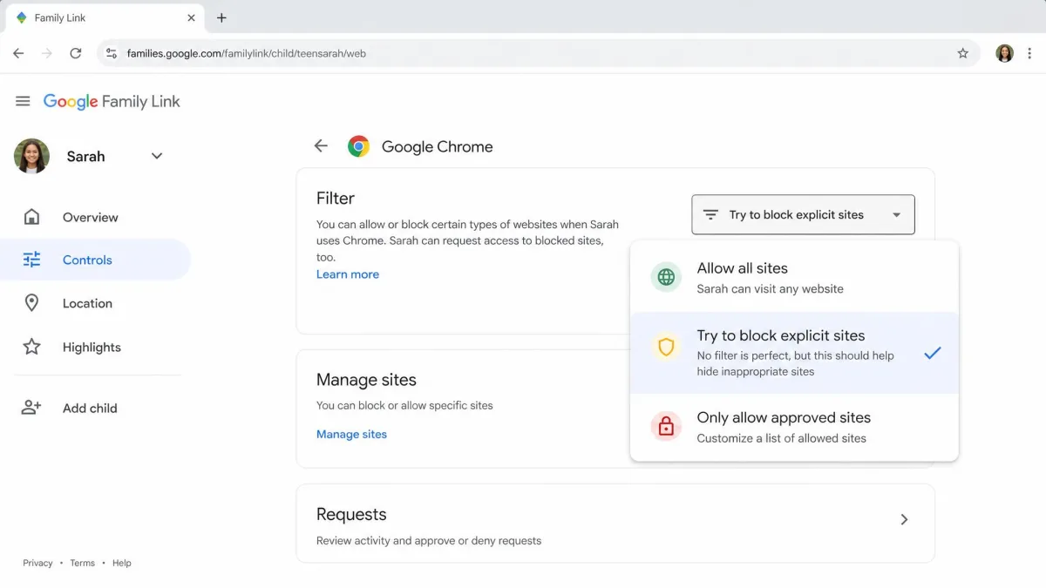Click Sarah's profile photo
The width and height of the screenshot is (1046, 588).
pyautogui.click(x=31, y=156)
